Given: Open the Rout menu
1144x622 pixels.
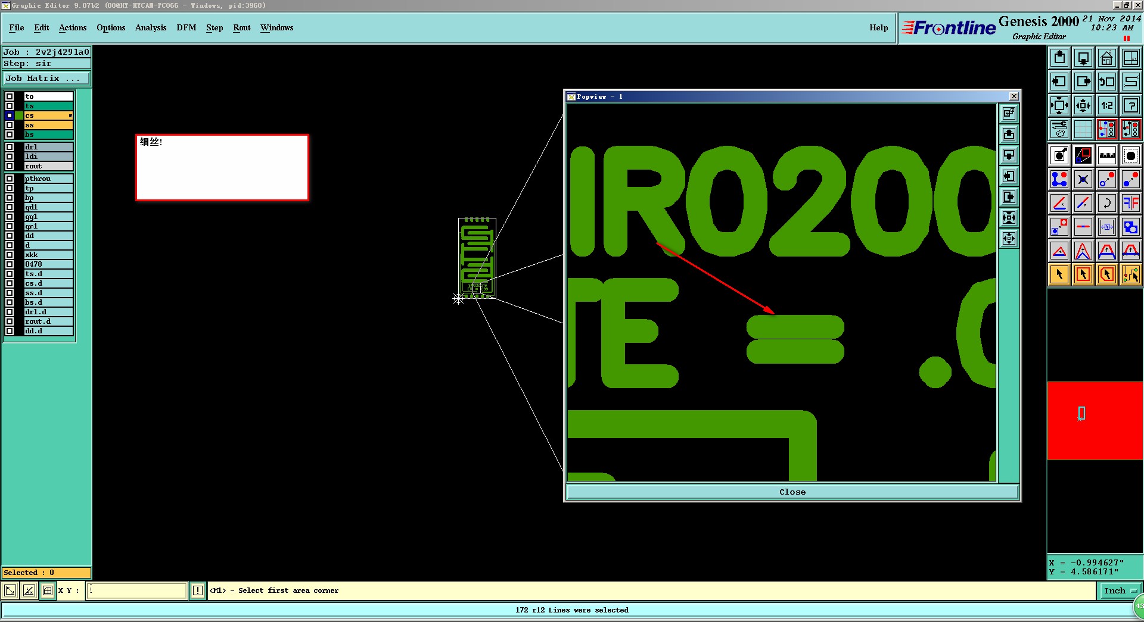Looking at the screenshot, I should (242, 27).
